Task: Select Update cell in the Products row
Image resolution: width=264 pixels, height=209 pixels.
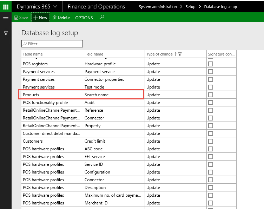Action: click(x=176, y=95)
